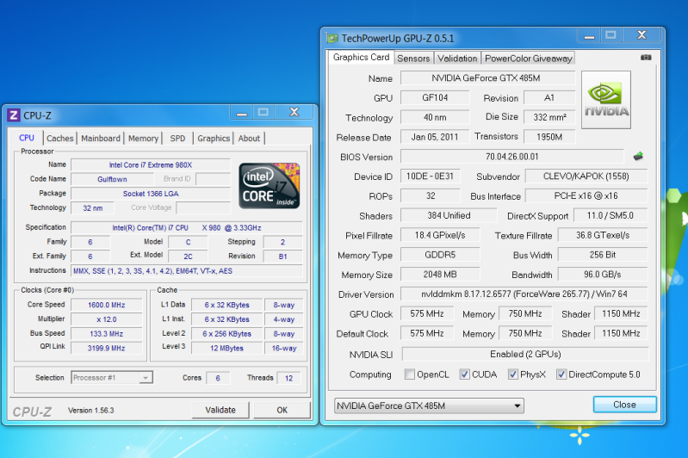Click the GPU-Z title bar app icon
The height and width of the screenshot is (458, 688).
coord(332,38)
